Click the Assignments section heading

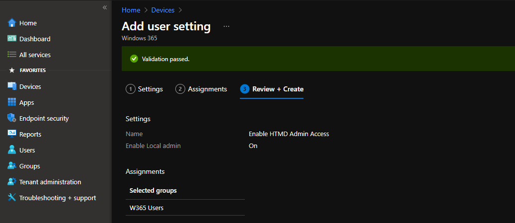tap(145, 171)
